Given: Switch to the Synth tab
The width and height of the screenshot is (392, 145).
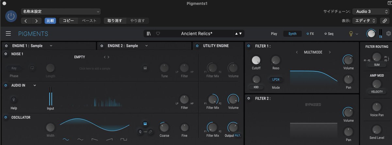Looking at the screenshot, I should pyautogui.click(x=292, y=33).
